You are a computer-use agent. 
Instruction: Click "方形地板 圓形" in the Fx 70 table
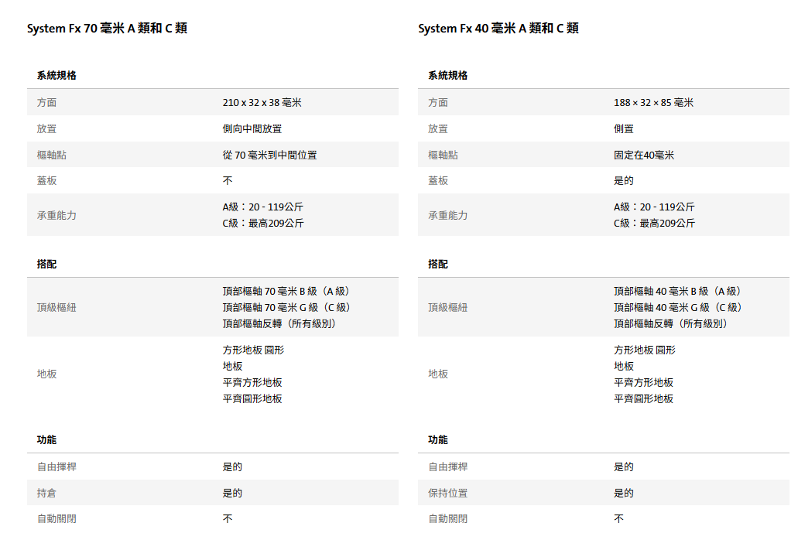[x=253, y=350]
